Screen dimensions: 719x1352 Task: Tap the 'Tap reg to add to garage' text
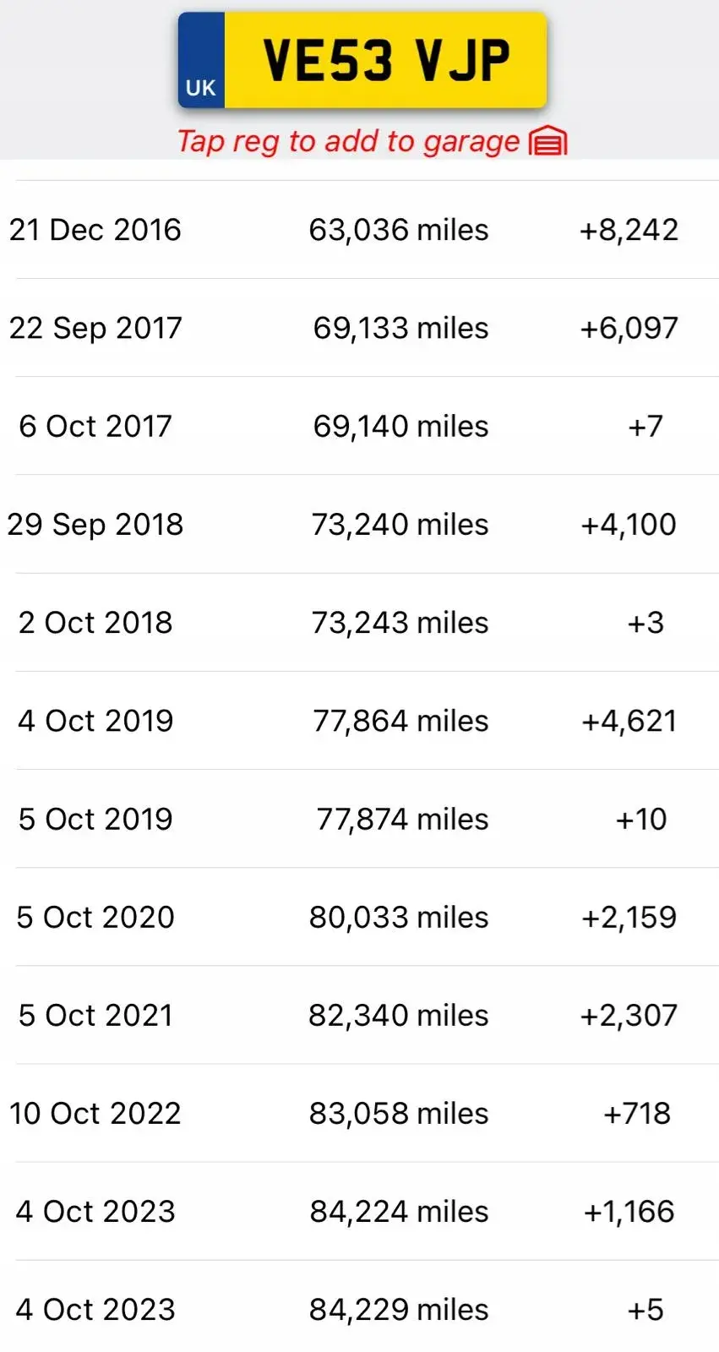(348, 141)
